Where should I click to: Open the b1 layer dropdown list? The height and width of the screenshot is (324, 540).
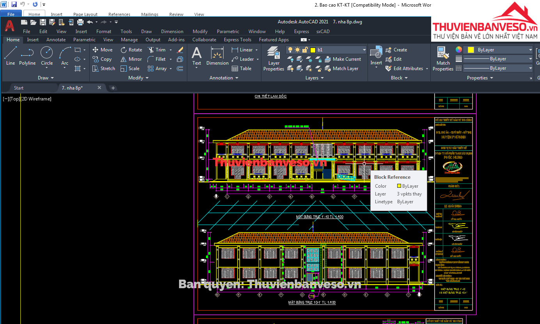coord(364,50)
